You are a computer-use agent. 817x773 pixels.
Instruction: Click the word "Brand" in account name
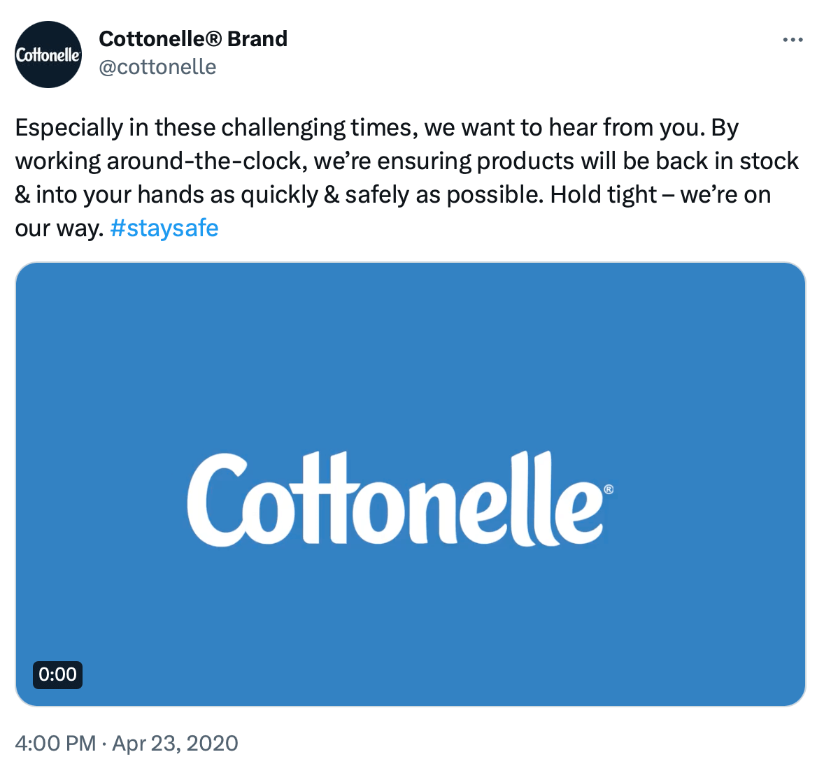257,38
